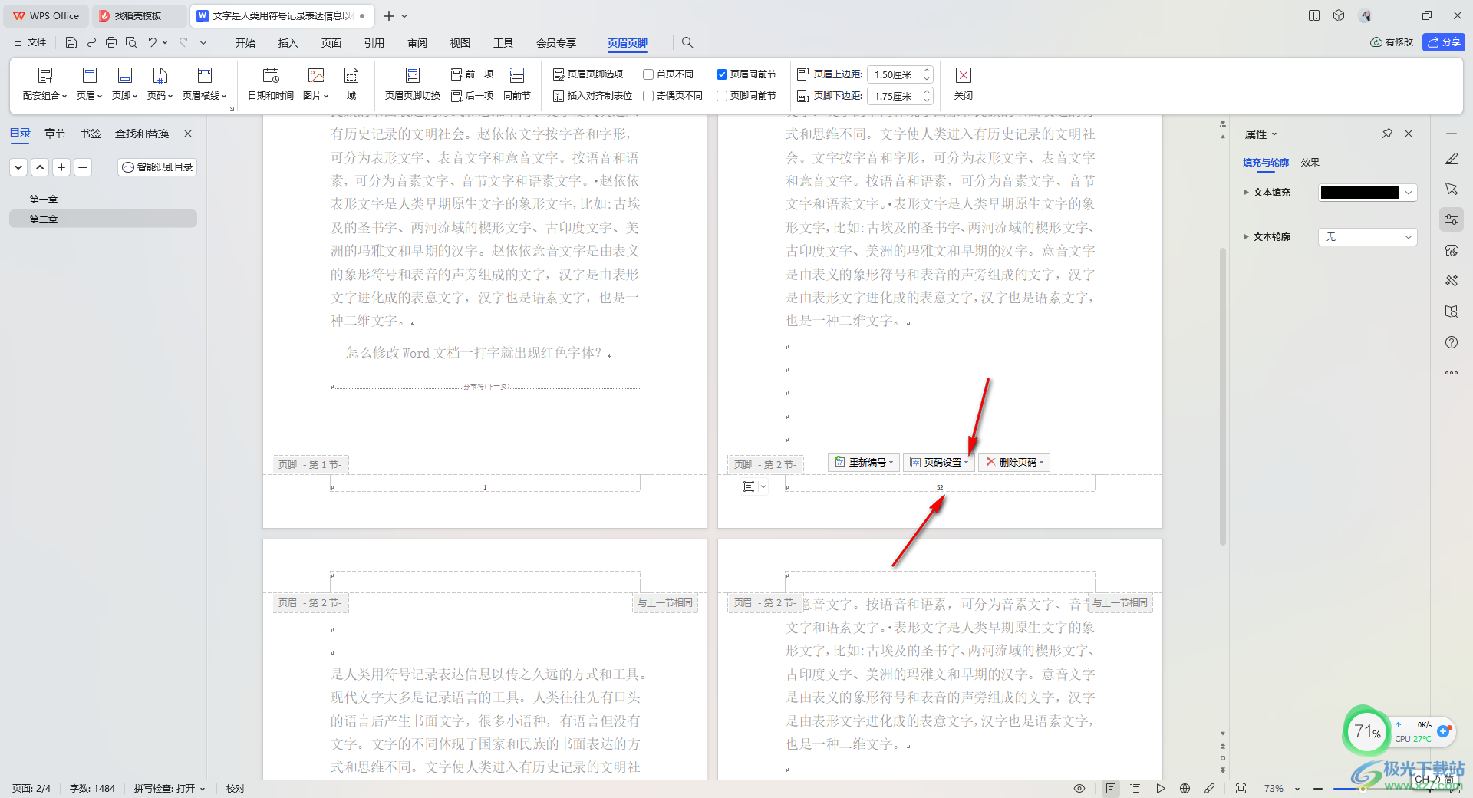
Task: Increase 页眉上边距 with the up stepper
Action: point(927,71)
